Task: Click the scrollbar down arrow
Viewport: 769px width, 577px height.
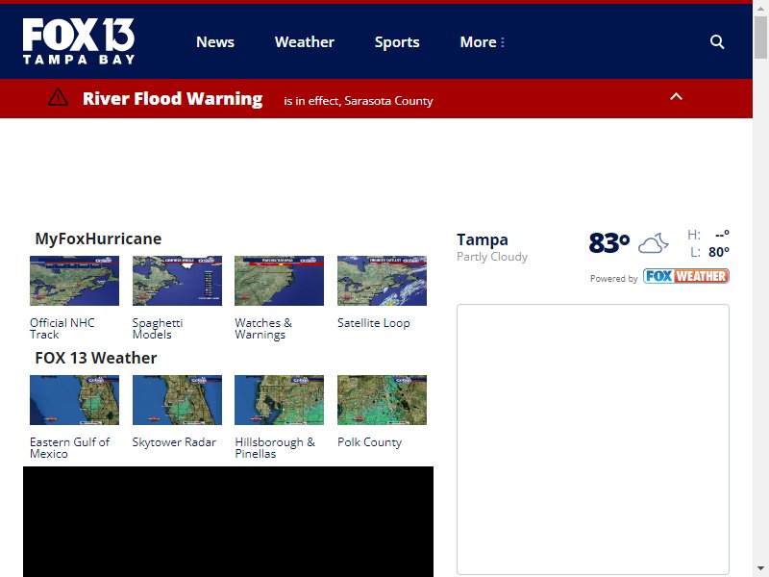Action: 760,568
